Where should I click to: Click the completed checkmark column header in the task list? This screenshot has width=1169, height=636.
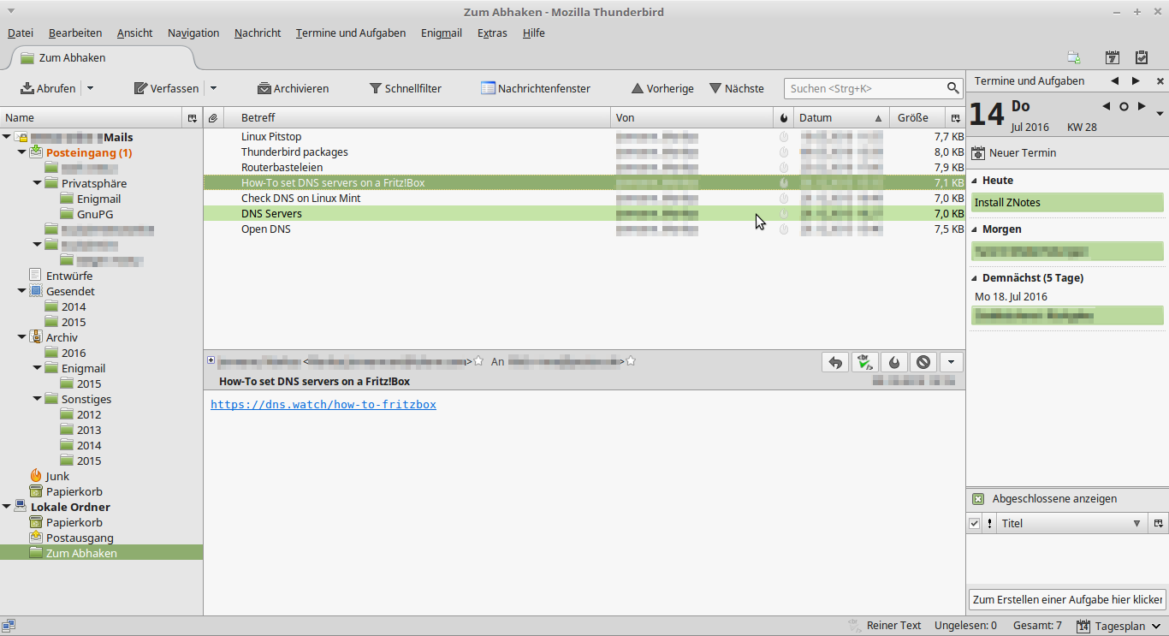click(x=975, y=523)
